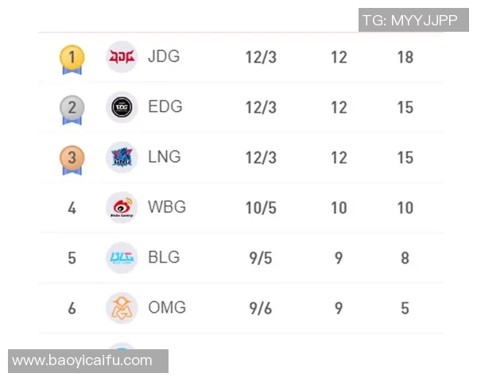Click the TG: MYYJJPP label
This screenshot has width=477, height=381.
click(409, 20)
